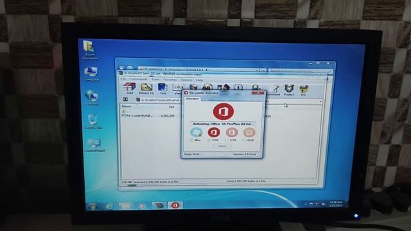411x231 pixels.
Task: Click the network icon in system tray
Action: (317, 203)
